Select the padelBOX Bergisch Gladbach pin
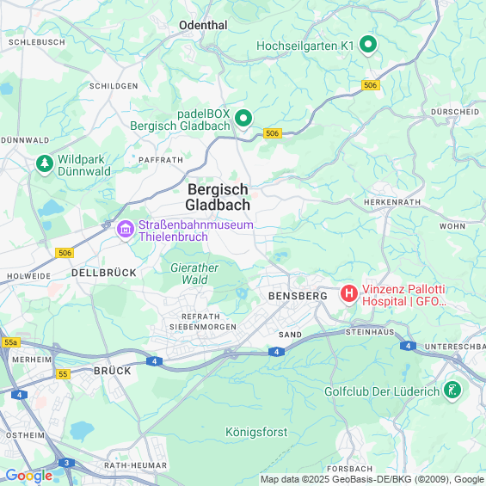Viewport: 486px width, 486px height. 243,119
